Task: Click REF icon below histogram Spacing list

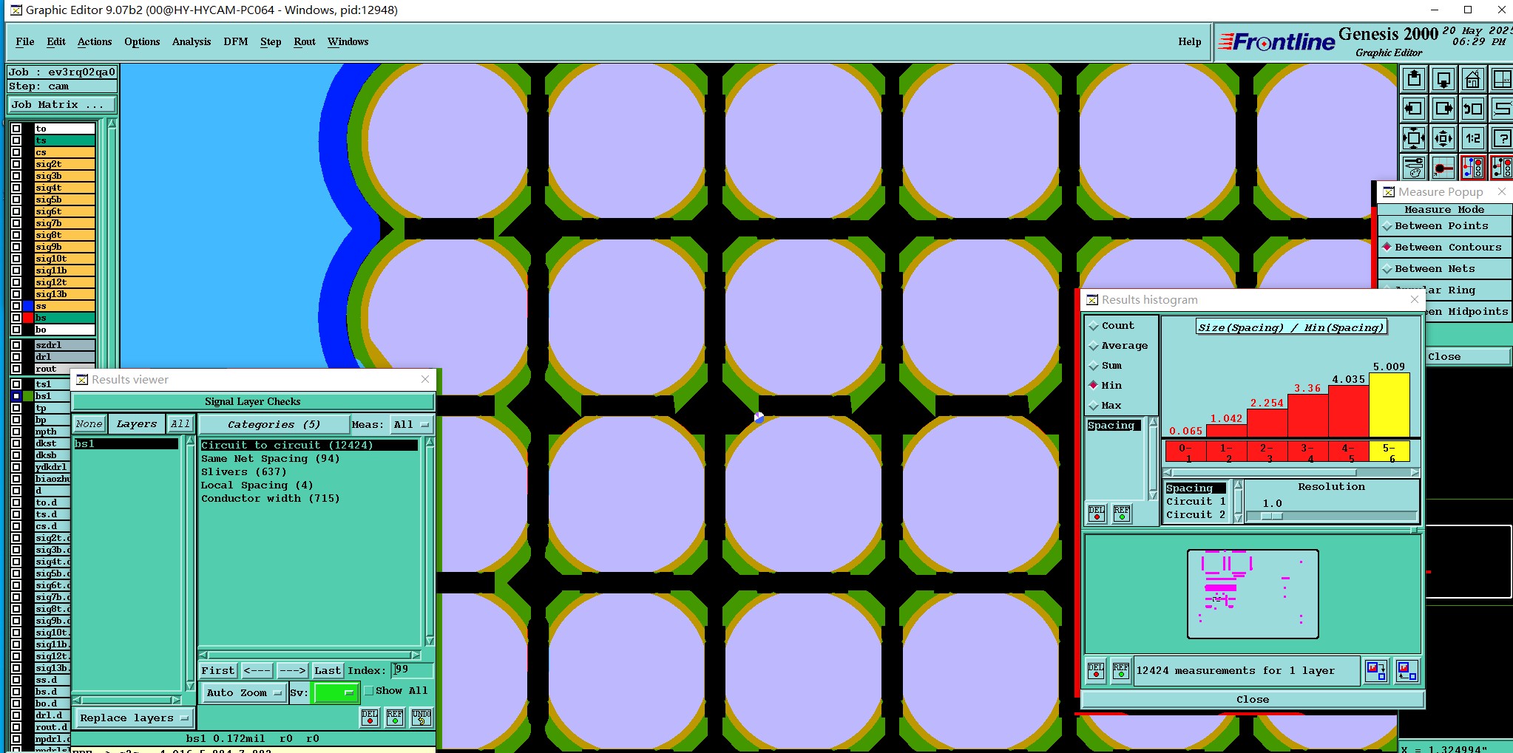Action: coord(1122,513)
